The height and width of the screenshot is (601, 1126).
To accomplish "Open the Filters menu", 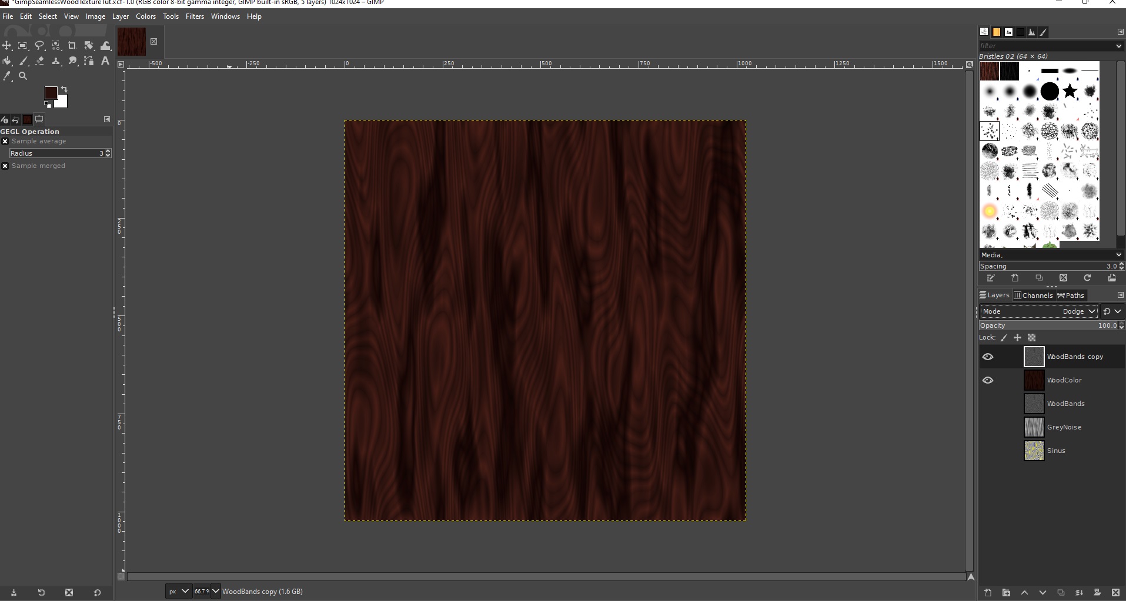I will [195, 16].
